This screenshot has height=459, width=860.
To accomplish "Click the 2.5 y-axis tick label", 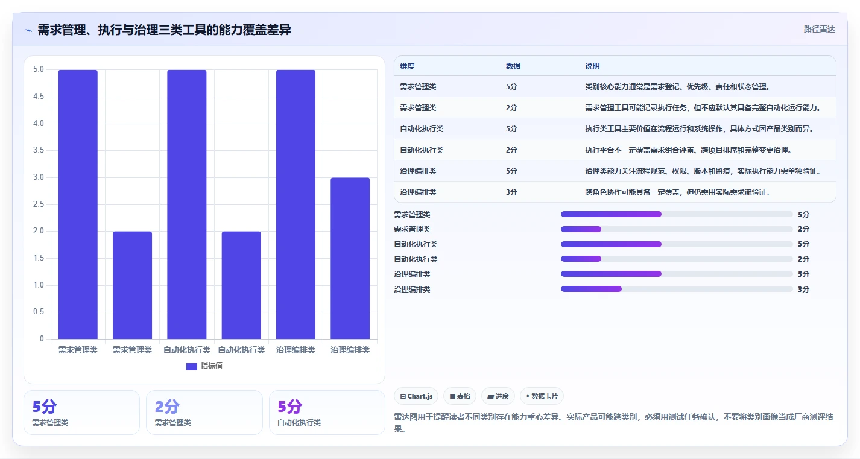I will click(39, 204).
